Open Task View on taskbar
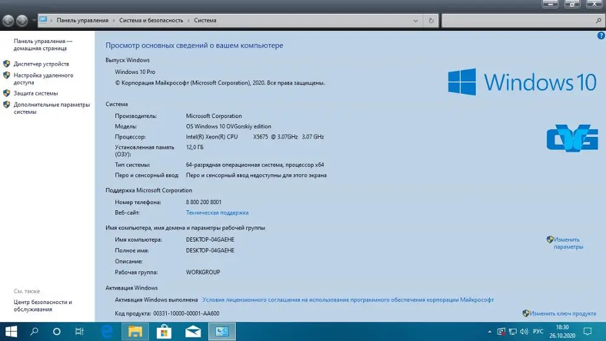606x341 pixels. (79, 331)
